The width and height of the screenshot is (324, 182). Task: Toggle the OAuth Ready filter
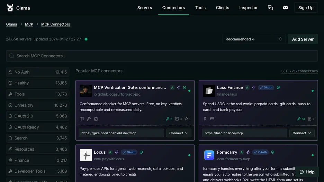[x=38, y=127]
